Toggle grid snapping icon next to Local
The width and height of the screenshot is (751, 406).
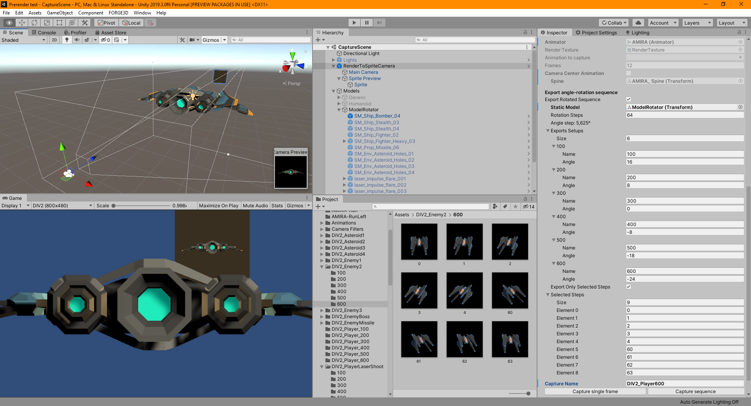tap(150, 23)
